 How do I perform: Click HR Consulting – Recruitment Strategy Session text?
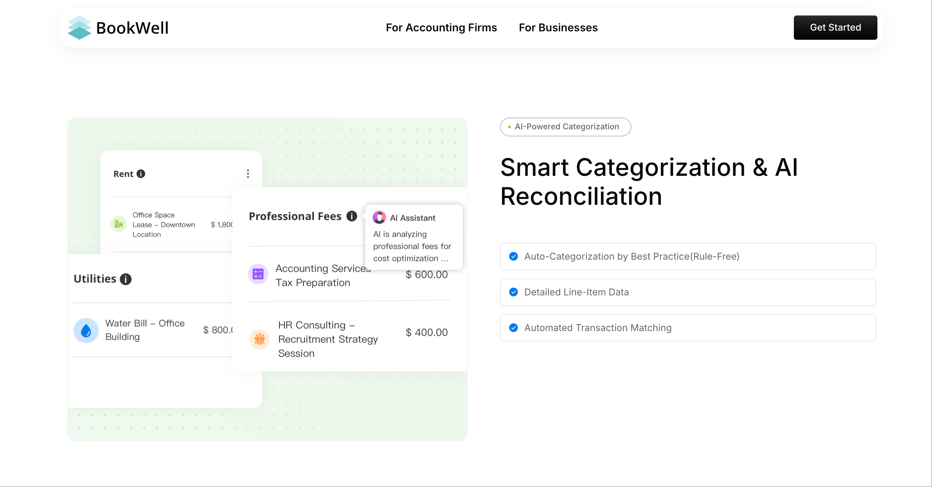coord(328,339)
